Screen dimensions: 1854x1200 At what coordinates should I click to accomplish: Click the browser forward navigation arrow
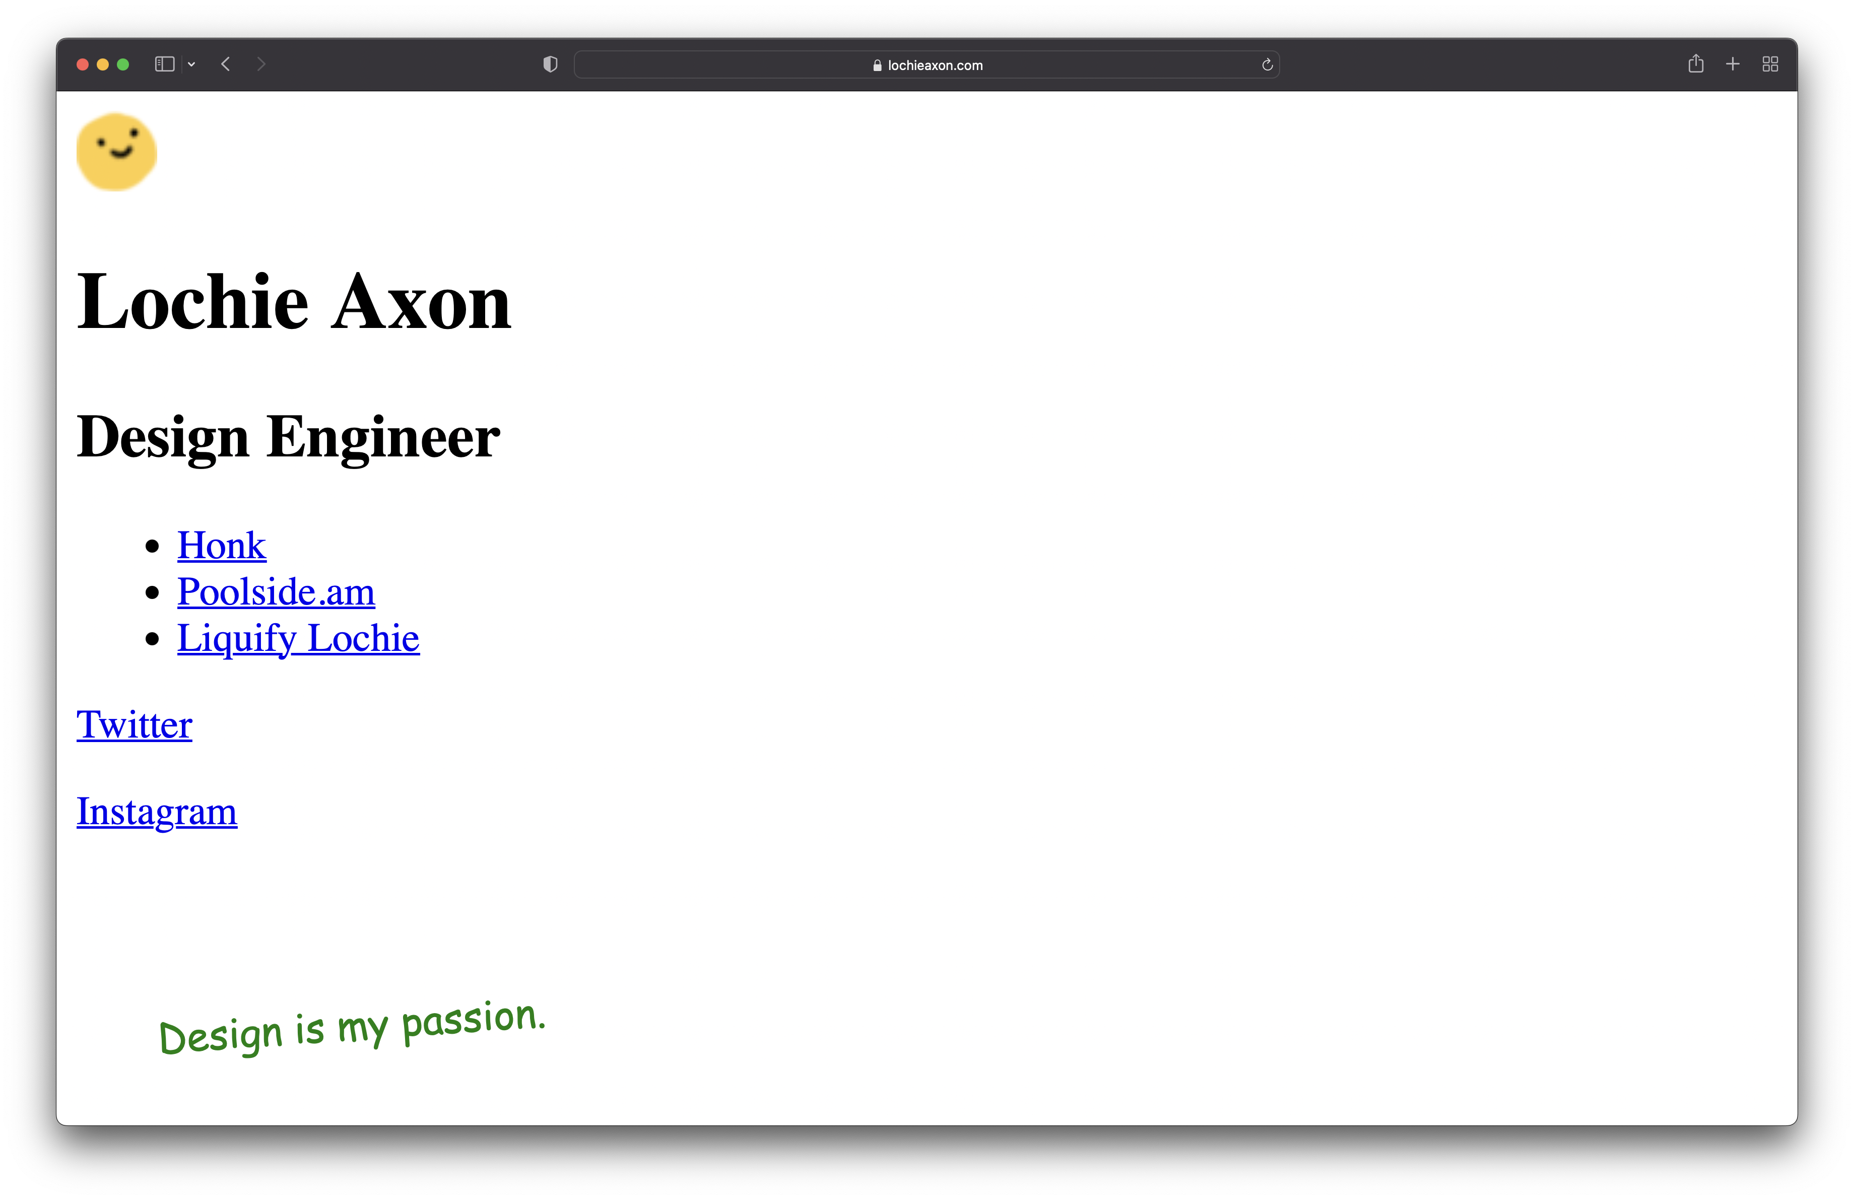(x=262, y=63)
